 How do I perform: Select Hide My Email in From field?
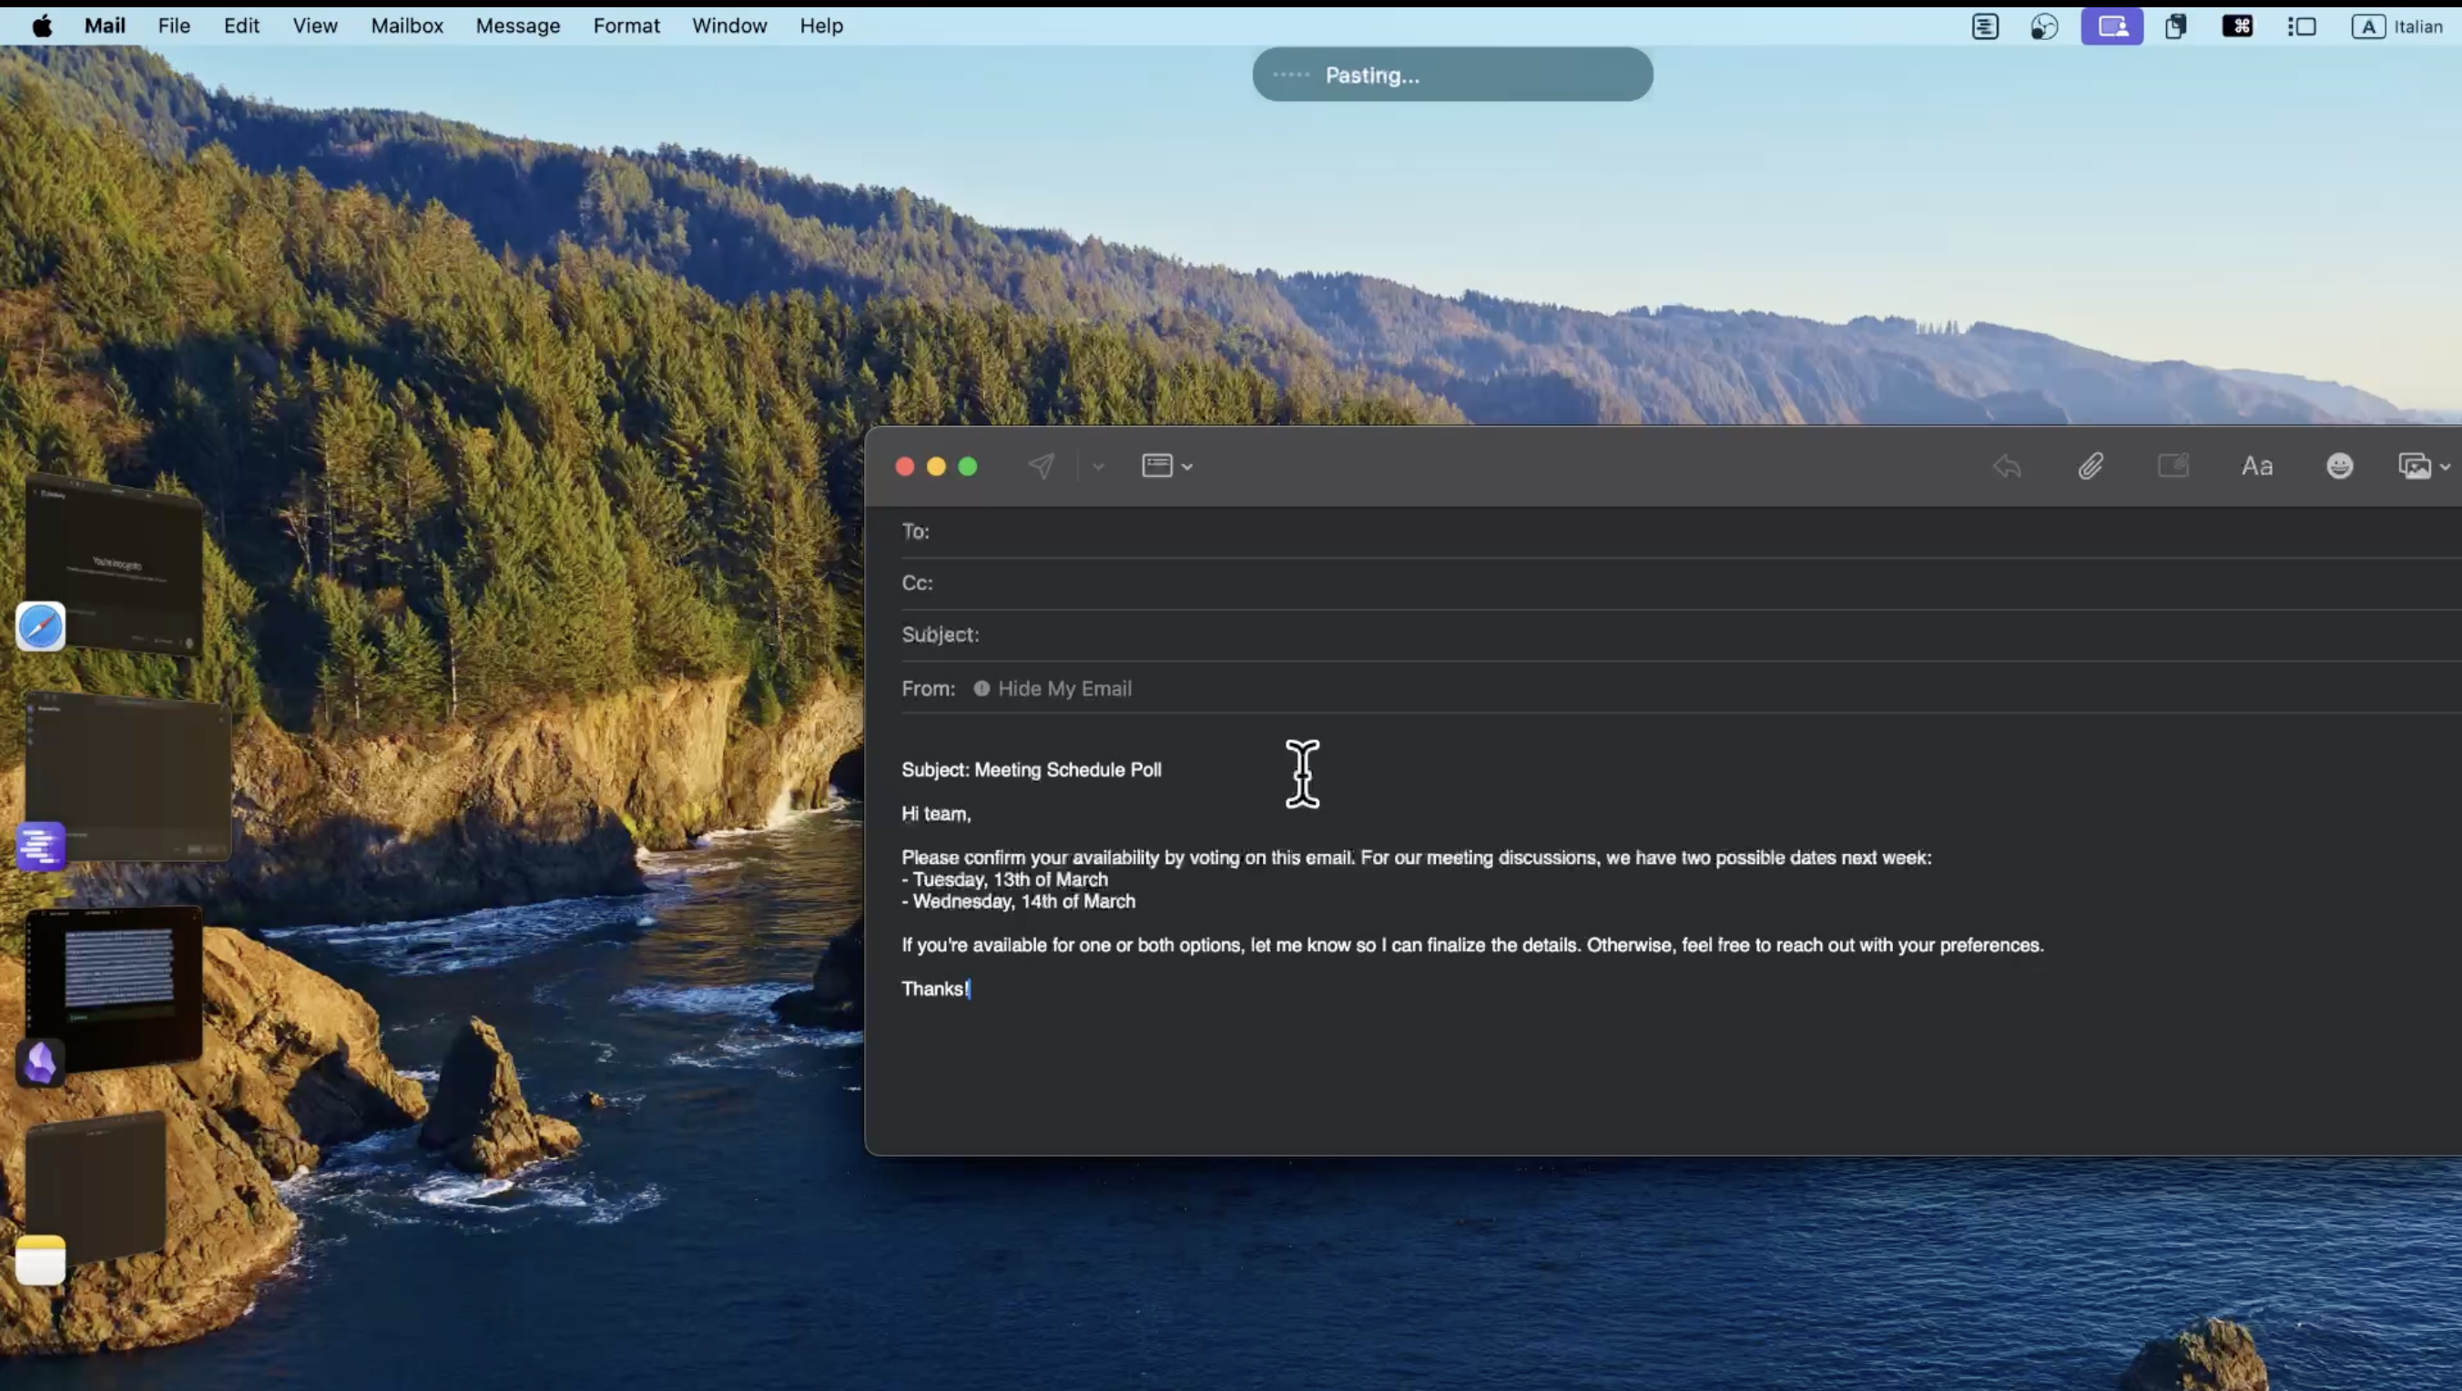[1063, 689]
